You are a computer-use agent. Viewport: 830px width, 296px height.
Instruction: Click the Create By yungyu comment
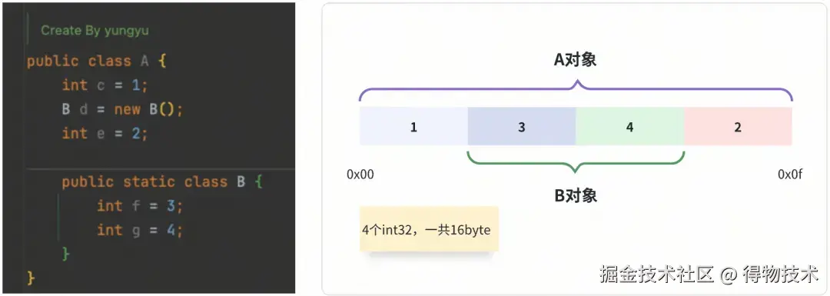95,31
